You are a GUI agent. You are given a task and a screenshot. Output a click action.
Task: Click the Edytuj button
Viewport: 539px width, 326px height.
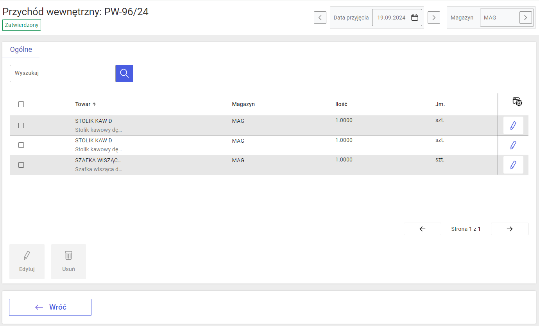[x=27, y=262]
